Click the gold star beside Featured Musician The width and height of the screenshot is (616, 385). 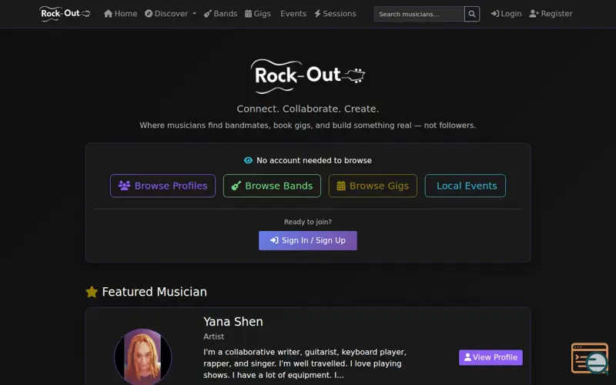click(92, 292)
